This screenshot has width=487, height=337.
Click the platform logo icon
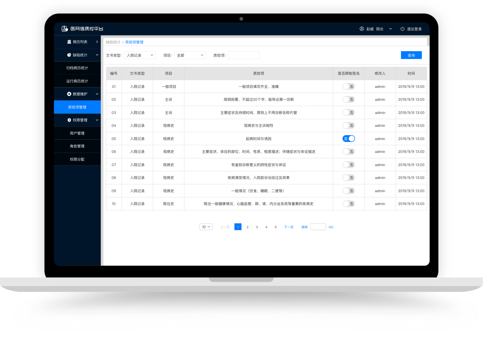pos(65,29)
